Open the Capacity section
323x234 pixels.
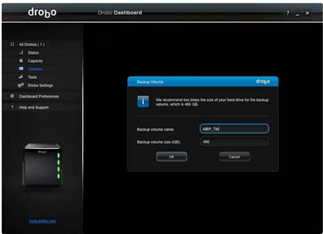click(x=35, y=61)
